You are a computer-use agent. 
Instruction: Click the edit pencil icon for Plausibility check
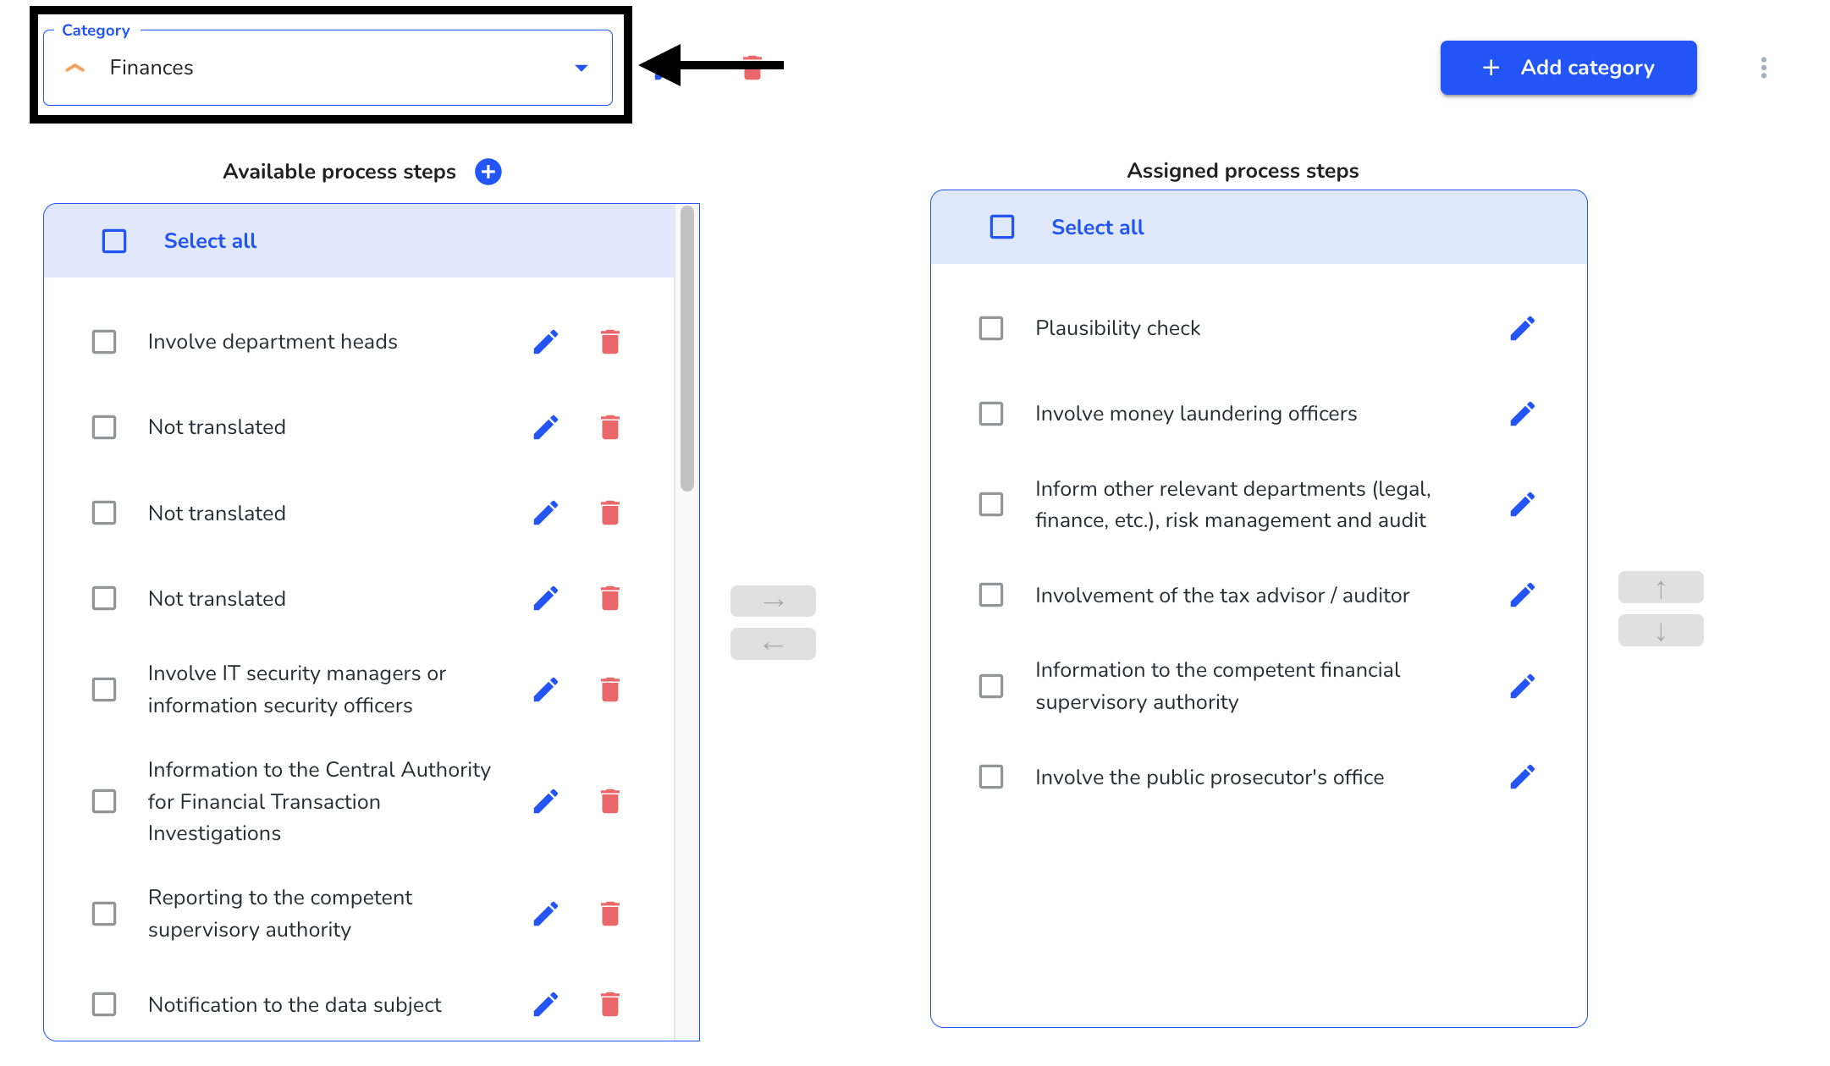[1523, 327]
